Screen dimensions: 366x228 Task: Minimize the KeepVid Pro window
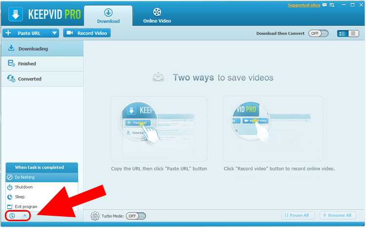pyautogui.click(x=344, y=5)
